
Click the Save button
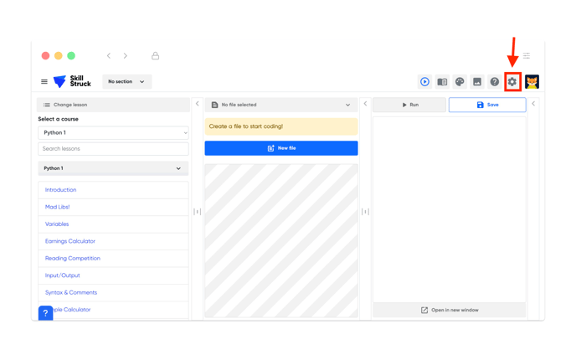tap(487, 105)
